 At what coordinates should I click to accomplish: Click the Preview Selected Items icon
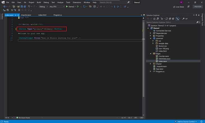[186, 19]
